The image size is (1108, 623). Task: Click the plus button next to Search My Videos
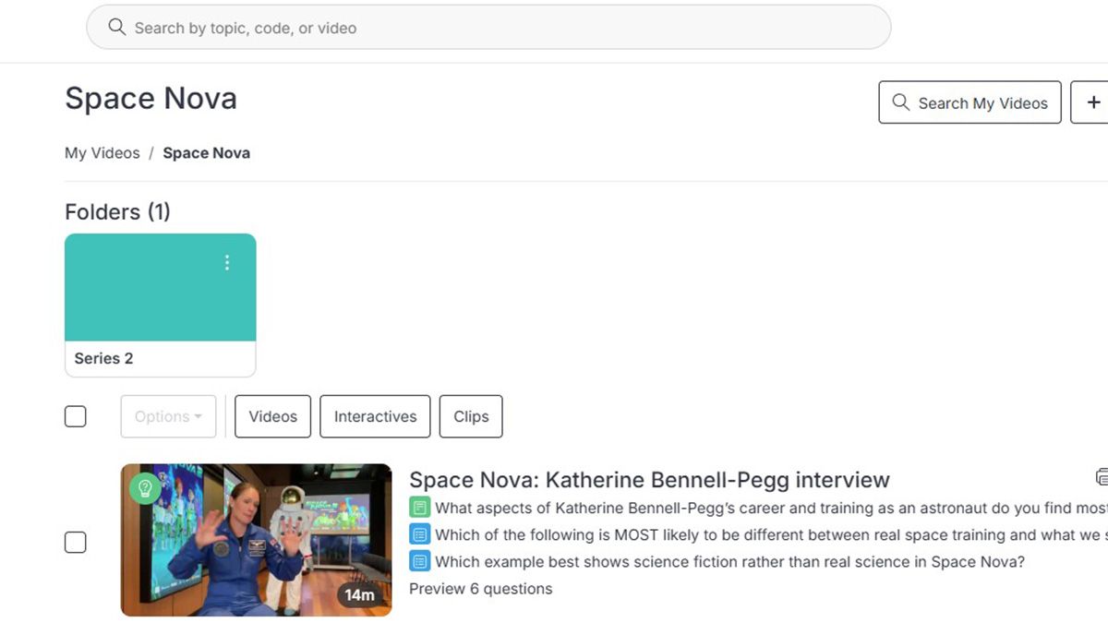coord(1090,102)
